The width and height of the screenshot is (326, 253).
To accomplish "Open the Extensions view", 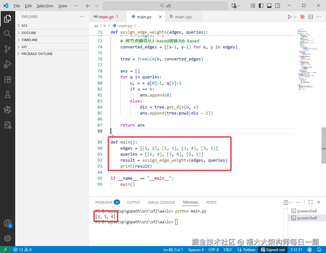I will (8, 79).
